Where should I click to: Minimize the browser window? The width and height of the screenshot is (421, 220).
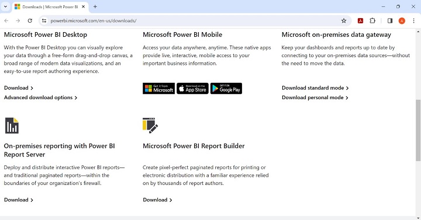(383, 6)
